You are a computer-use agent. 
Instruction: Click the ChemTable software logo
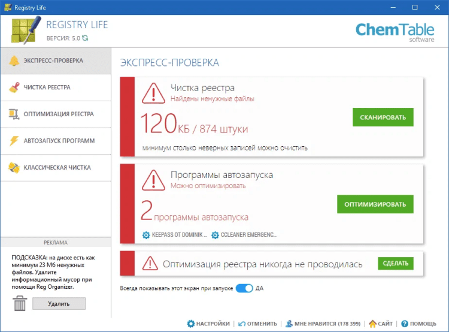click(395, 32)
